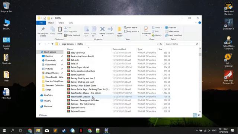Open the Recycle Bin desktop icon

tap(6, 7)
